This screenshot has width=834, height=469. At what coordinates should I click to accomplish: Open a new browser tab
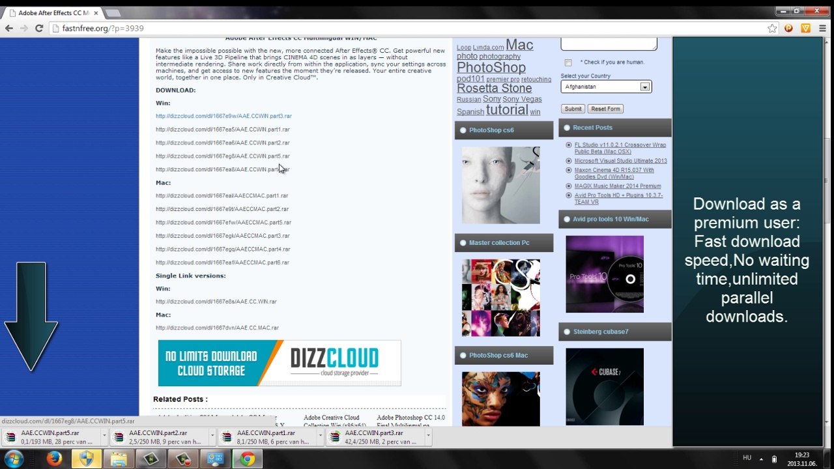(112, 12)
